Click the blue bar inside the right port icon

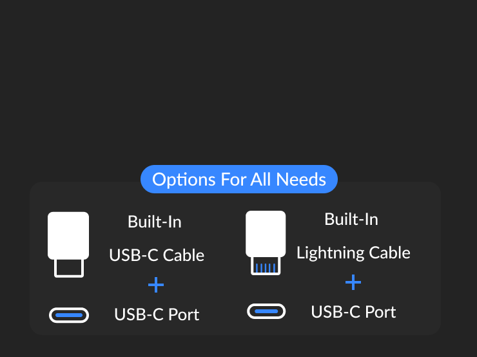click(x=266, y=312)
